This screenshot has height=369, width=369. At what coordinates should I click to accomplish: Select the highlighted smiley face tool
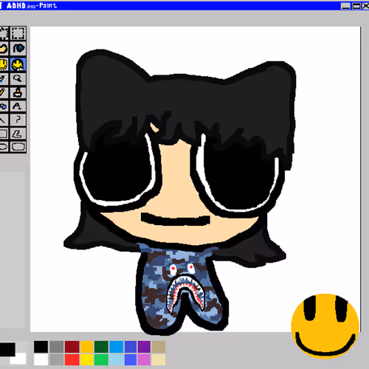point(18,65)
